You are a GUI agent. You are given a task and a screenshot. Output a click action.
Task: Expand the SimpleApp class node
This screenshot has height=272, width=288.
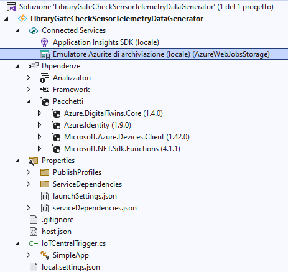[29, 255]
